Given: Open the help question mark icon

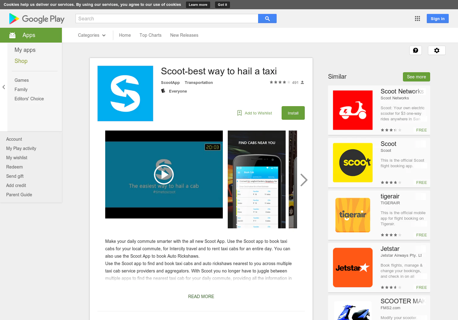Looking at the screenshot, I should pos(416,50).
